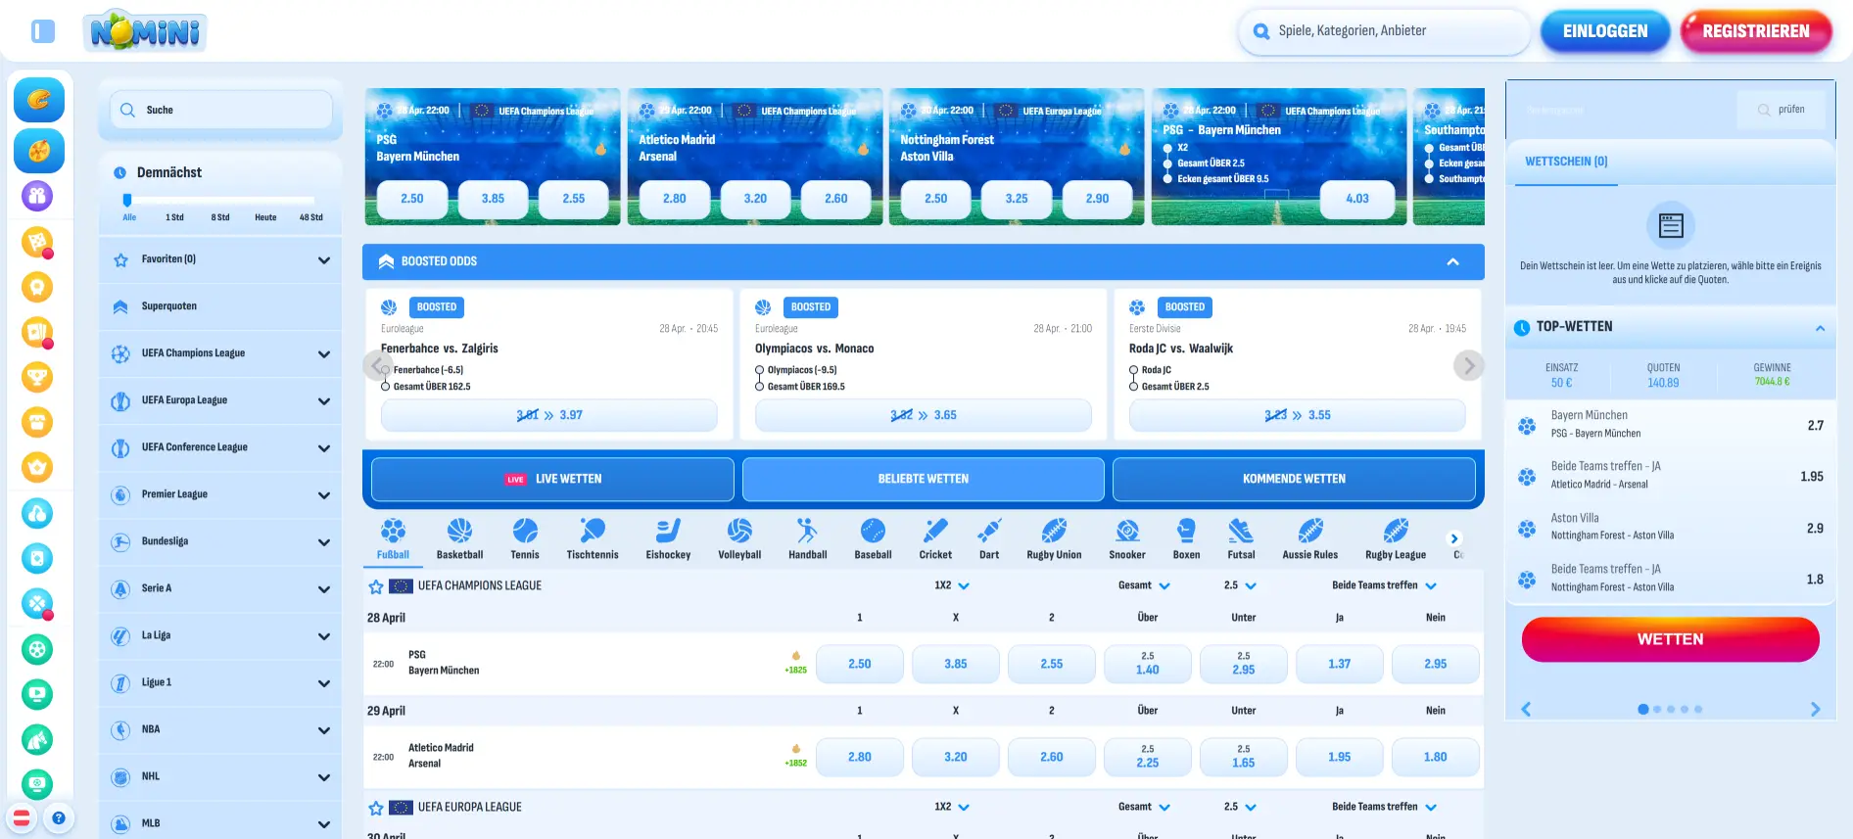The width and height of the screenshot is (1853, 839).
Task: Choose the Rugby League sport icon
Action: pos(1396,538)
